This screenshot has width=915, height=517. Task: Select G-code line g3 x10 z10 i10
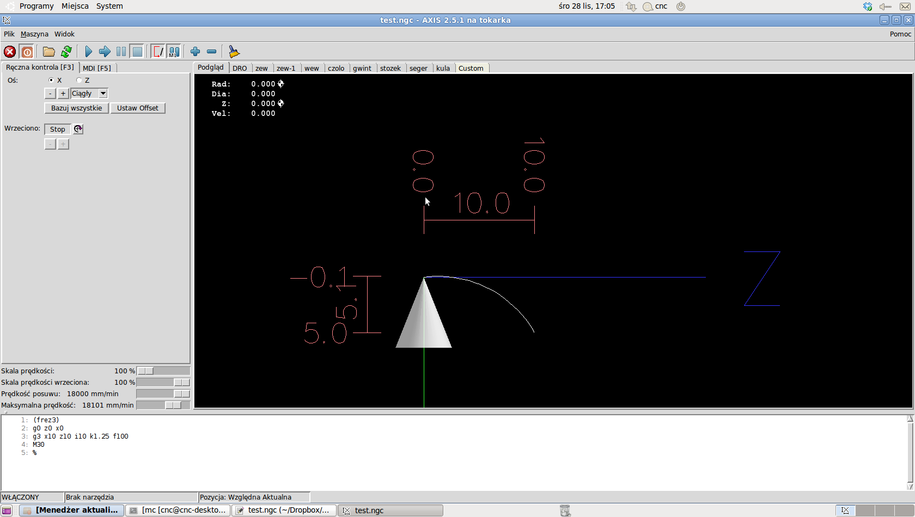pyautogui.click(x=81, y=436)
